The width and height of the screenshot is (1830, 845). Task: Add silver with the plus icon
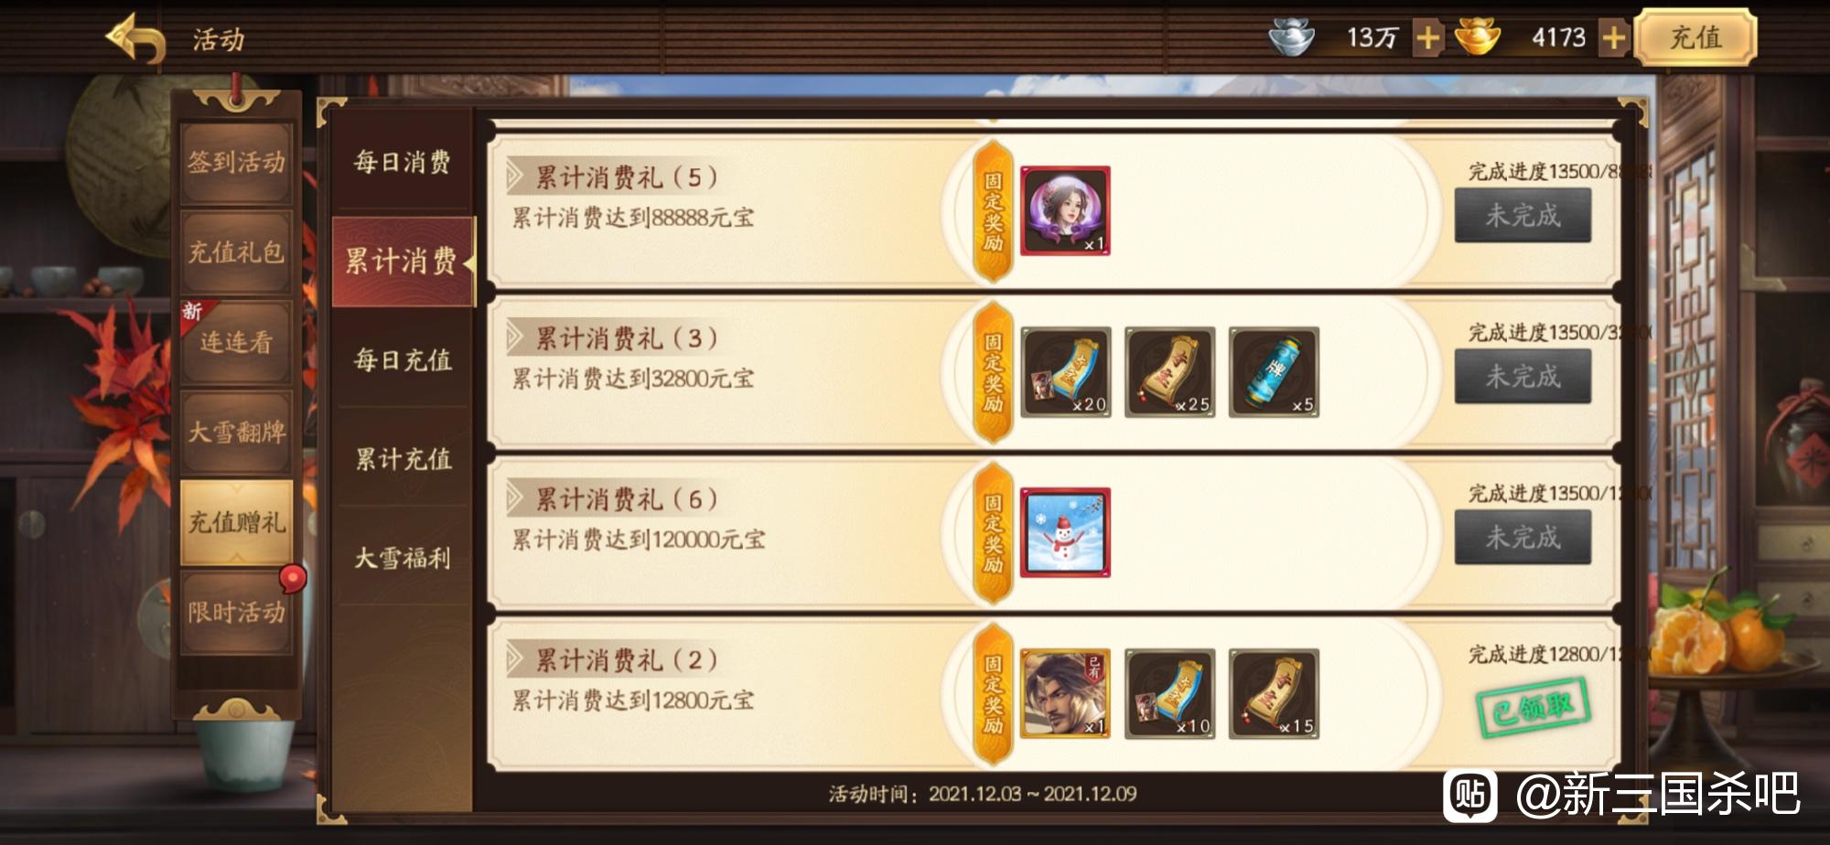point(1427,38)
